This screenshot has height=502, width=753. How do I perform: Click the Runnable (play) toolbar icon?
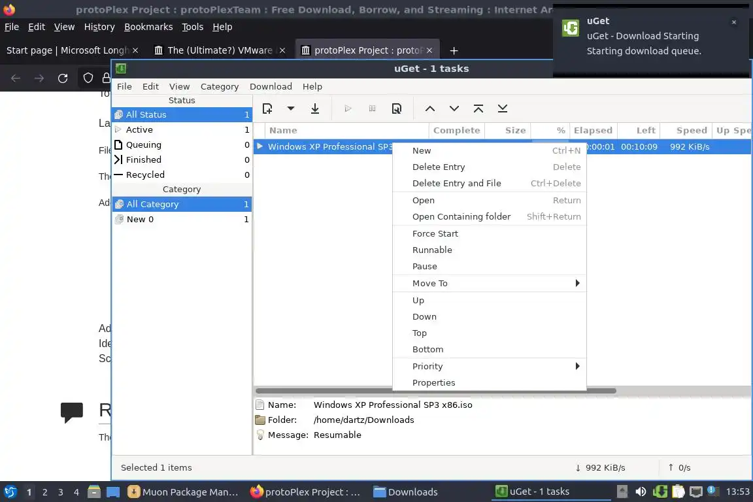[x=348, y=109]
